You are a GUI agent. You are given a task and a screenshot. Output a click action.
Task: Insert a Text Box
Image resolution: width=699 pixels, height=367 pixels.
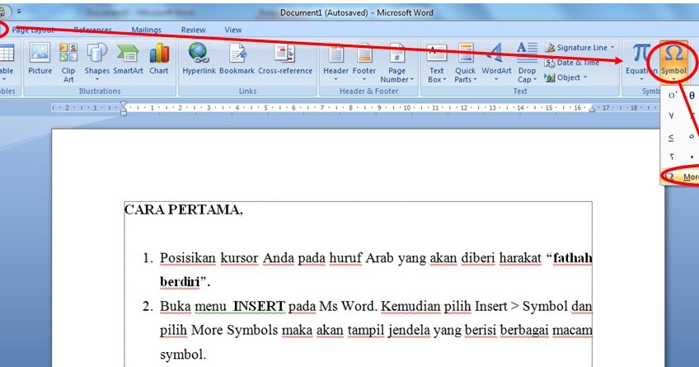436,63
